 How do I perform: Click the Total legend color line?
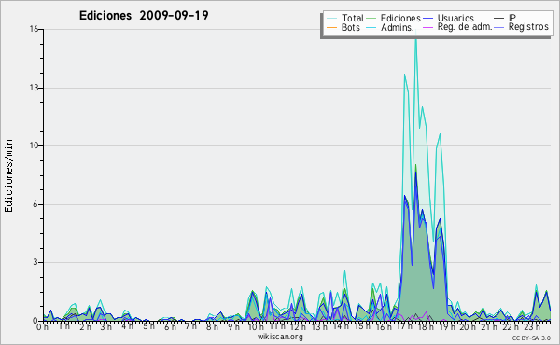pos(331,18)
